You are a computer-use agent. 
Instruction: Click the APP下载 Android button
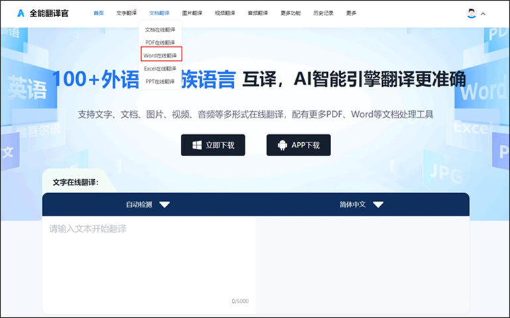click(x=299, y=145)
